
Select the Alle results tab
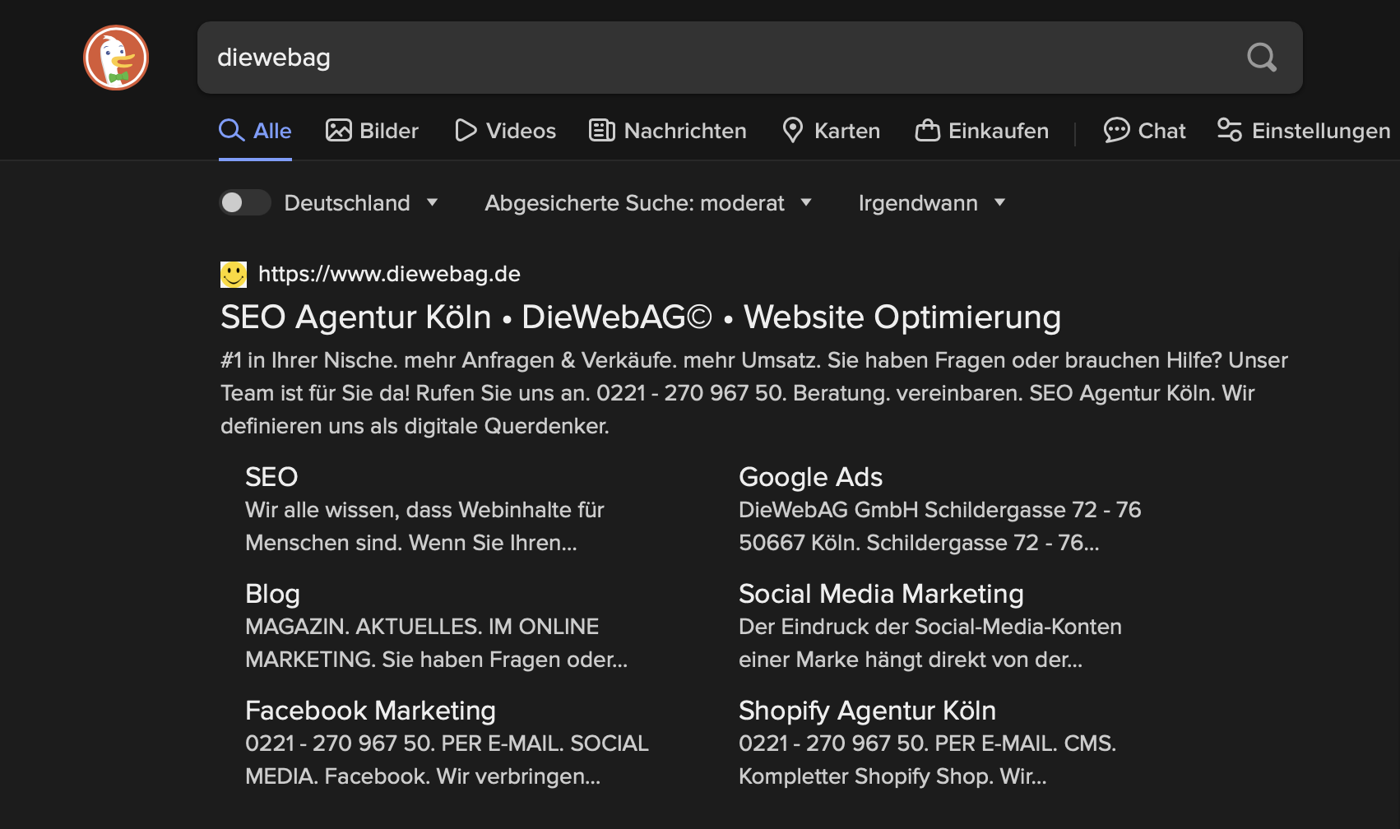255,131
